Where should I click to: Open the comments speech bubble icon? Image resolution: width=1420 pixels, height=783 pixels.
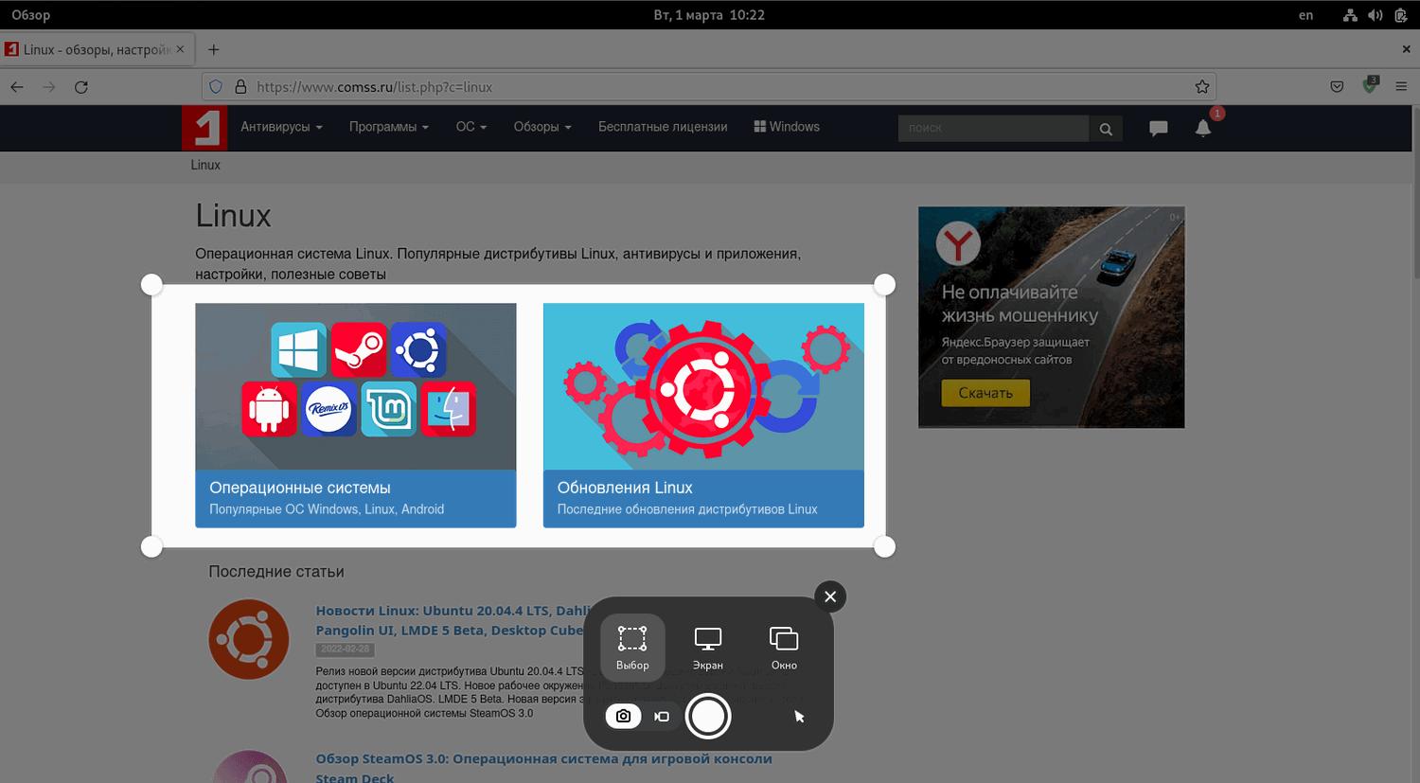tap(1158, 128)
